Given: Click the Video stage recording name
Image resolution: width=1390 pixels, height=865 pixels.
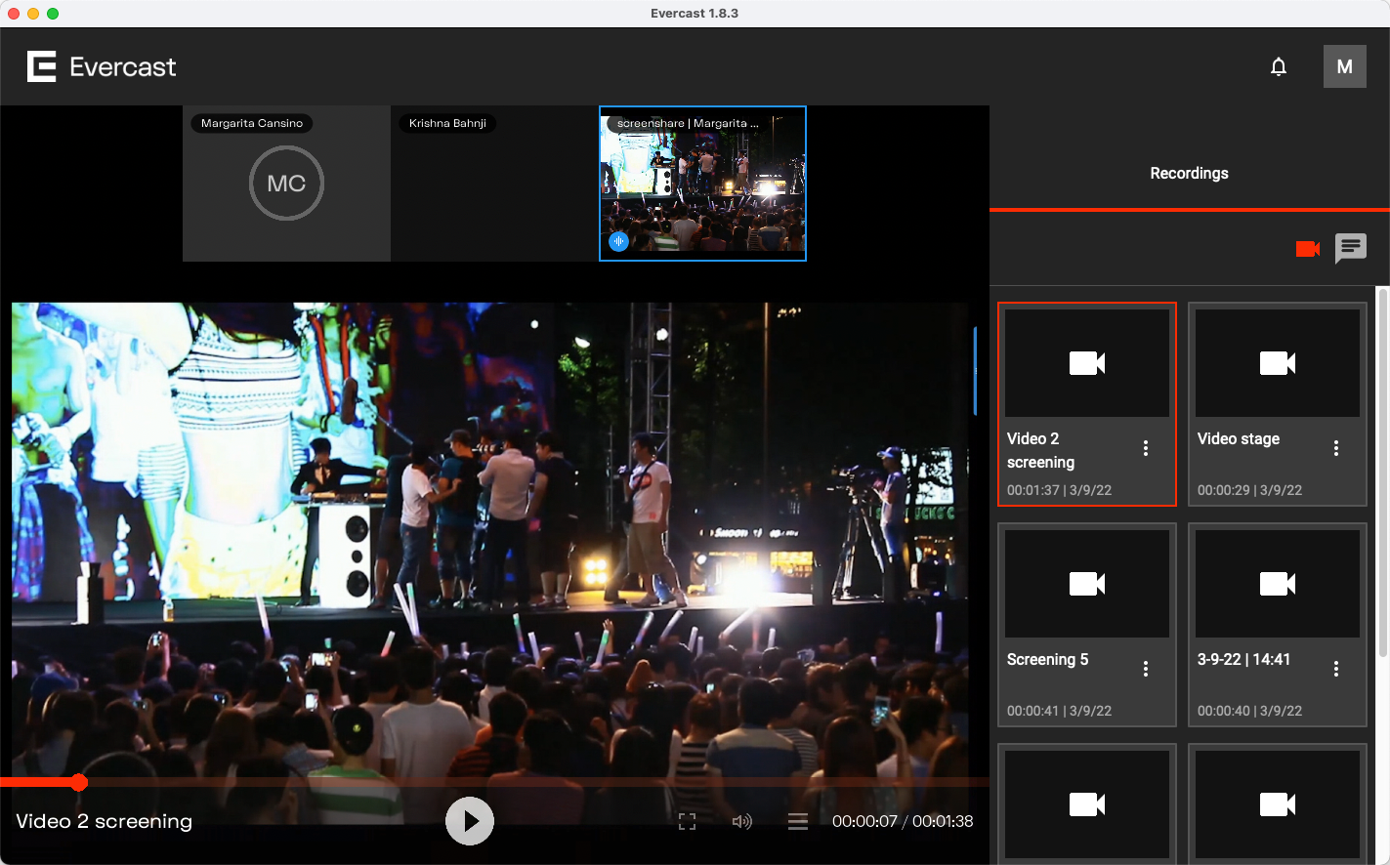Looking at the screenshot, I should [x=1239, y=439].
